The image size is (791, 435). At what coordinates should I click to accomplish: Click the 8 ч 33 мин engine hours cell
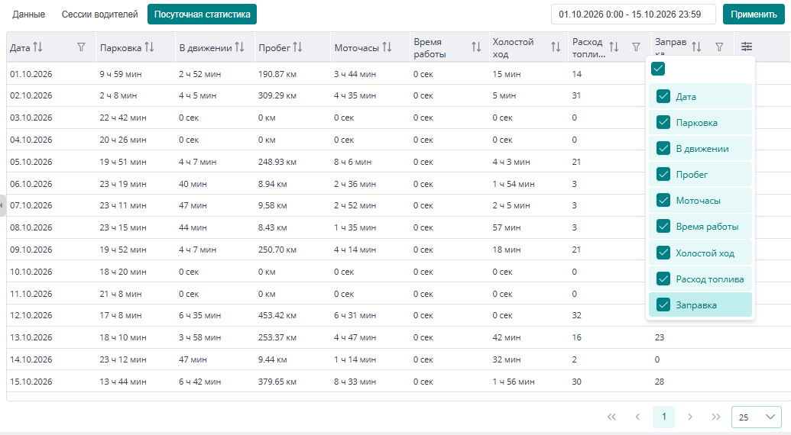[x=355, y=382]
